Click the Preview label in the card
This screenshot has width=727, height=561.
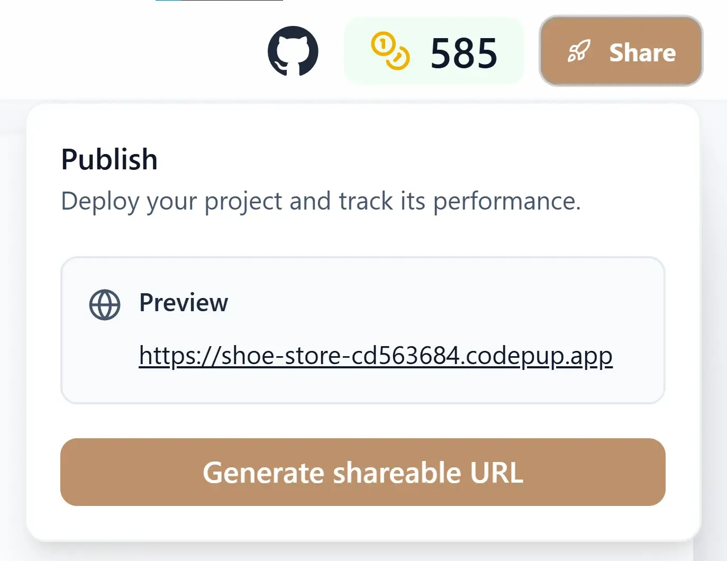[184, 303]
